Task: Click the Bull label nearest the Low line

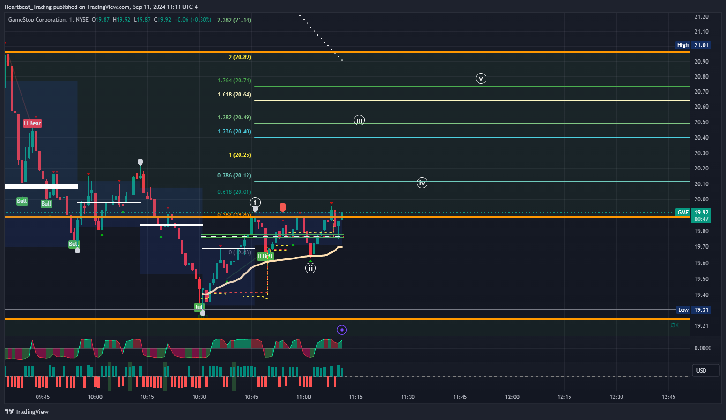Action: click(x=199, y=307)
